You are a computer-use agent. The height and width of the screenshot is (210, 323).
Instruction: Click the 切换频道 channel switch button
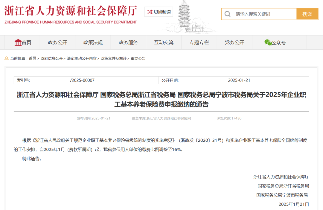click(159, 12)
